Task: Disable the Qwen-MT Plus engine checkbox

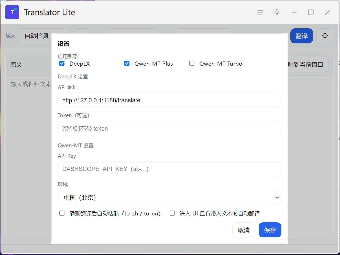Action: (127, 63)
